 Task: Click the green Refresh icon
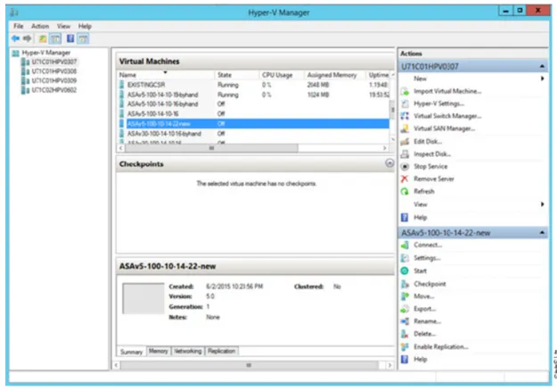point(405,192)
